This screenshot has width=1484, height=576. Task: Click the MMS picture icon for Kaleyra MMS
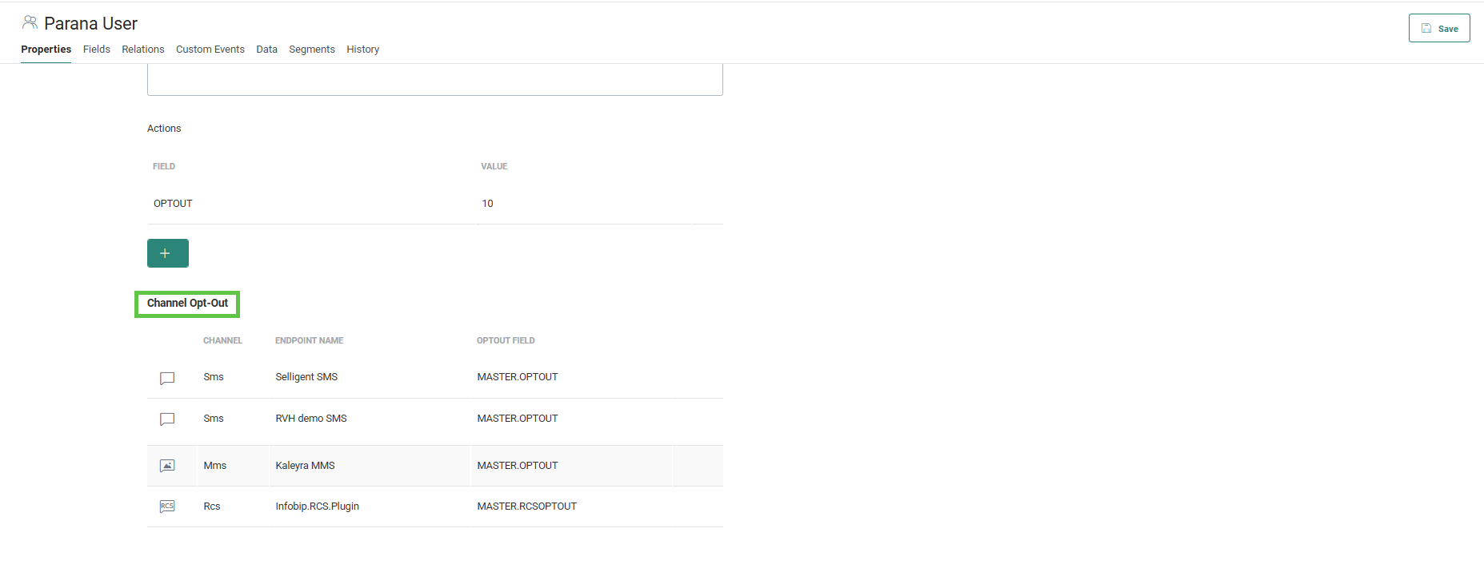click(x=167, y=466)
